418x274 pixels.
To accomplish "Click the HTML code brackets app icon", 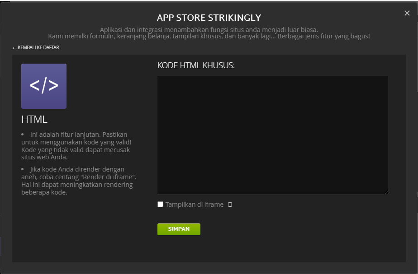I will point(44,86).
